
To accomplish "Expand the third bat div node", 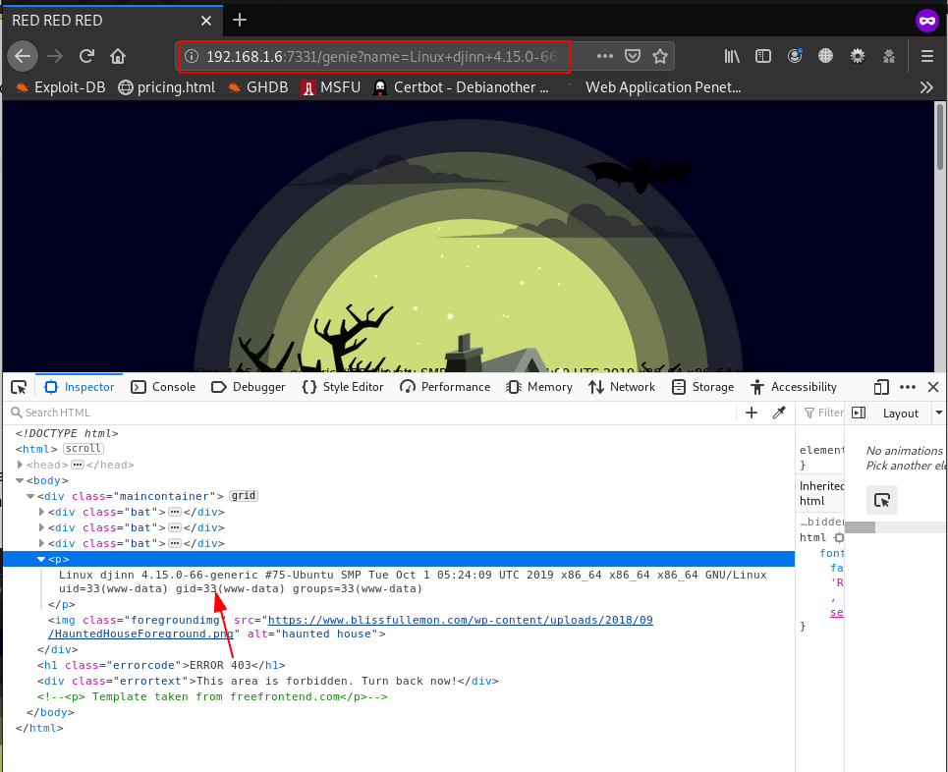I will click(x=41, y=543).
